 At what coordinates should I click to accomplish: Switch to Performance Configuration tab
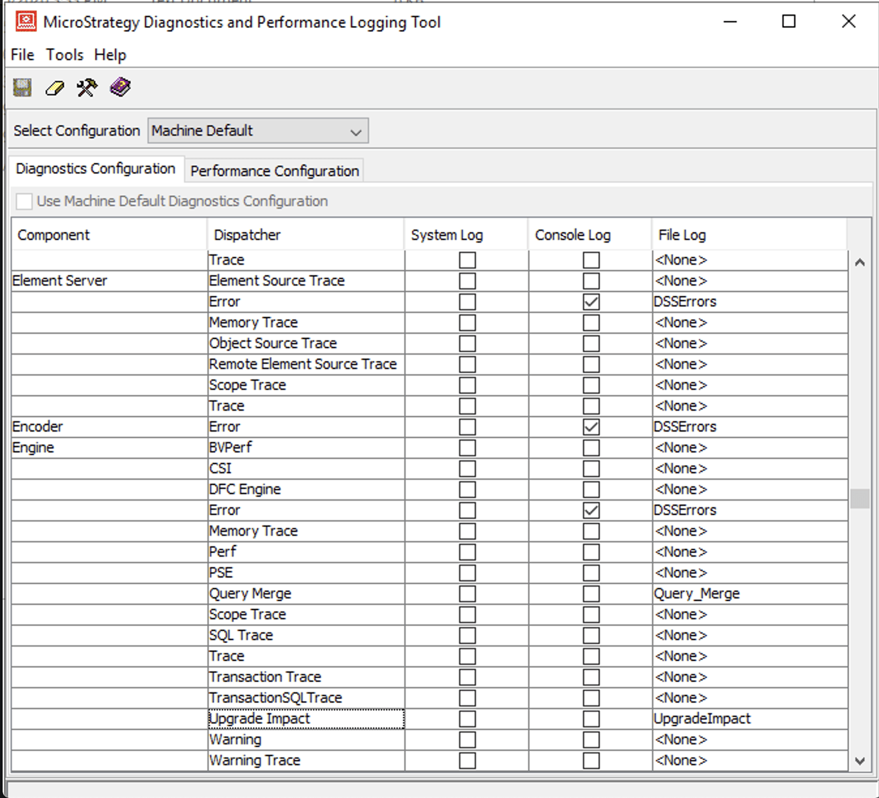[x=275, y=171]
